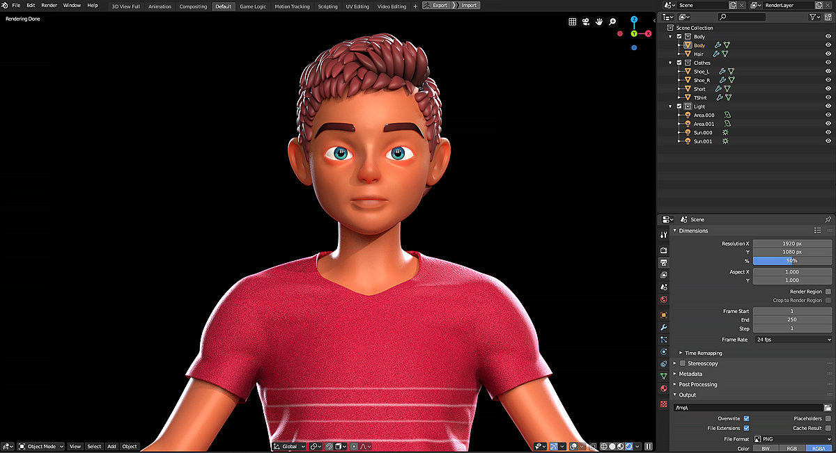Viewport: 836px width, 453px height.
Task: Expand the Metadata panel
Action: 674,374
